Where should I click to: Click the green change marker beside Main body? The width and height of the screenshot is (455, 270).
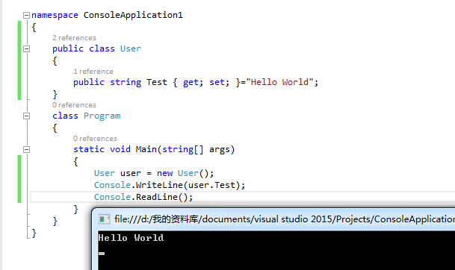click(19, 179)
